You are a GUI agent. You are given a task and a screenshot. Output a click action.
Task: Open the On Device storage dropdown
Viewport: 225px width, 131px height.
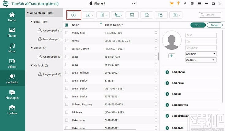201,60
